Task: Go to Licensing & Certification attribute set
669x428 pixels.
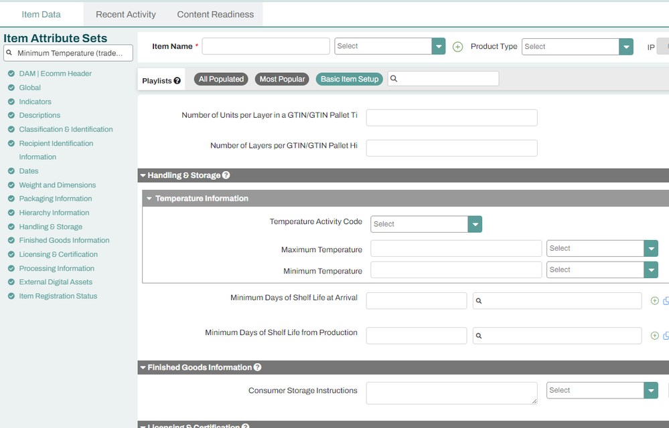Action: coord(58,255)
